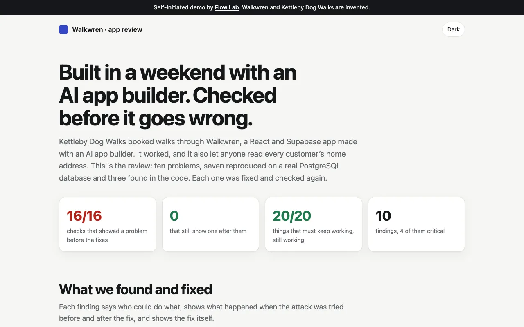Select the 20/20 still working stat card
The height and width of the screenshot is (327, 524).
(314, 224)
